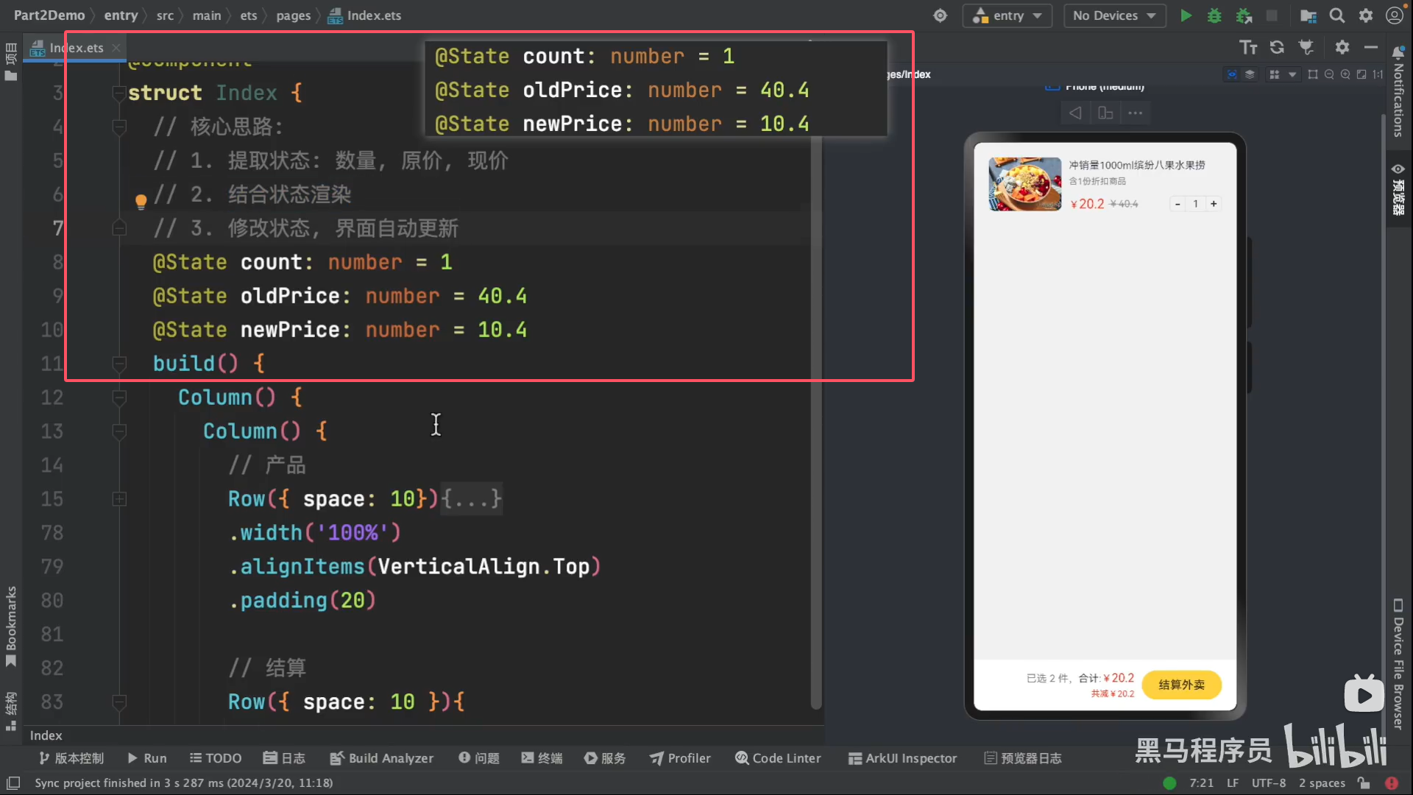The height and width of the screenshot is (795, 1413).
Task: Open the Run tool window
Action: pos(147,758)
